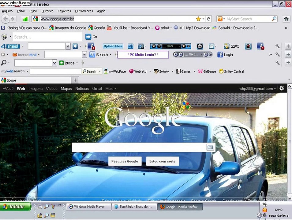Click the PC Muito Lento? banner

pos(143,55)
